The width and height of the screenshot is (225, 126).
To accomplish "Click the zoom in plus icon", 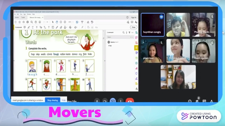I will (65, 22).
